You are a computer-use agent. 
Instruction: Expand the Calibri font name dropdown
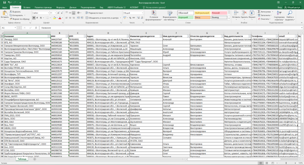[x=48, y=13]
